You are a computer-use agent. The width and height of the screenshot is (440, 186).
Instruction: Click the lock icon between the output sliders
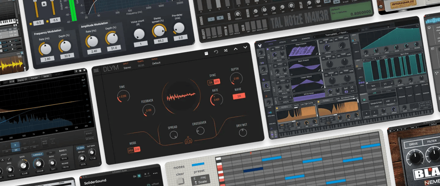44,4
